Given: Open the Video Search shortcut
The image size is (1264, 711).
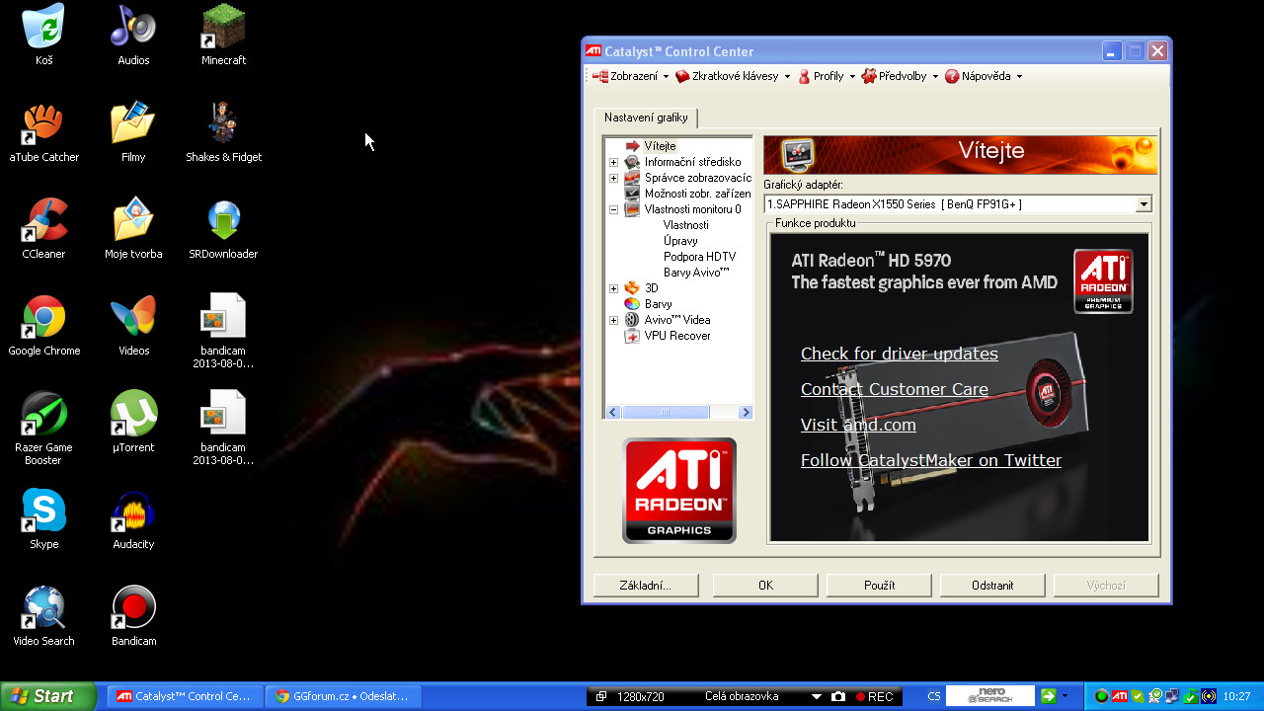Looking at the screenshot, I should tap(43, 615).
